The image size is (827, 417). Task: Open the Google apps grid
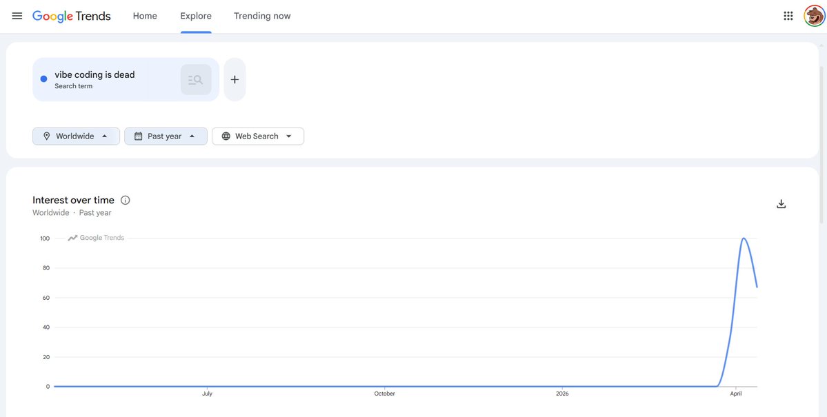(x=788, y=16)
